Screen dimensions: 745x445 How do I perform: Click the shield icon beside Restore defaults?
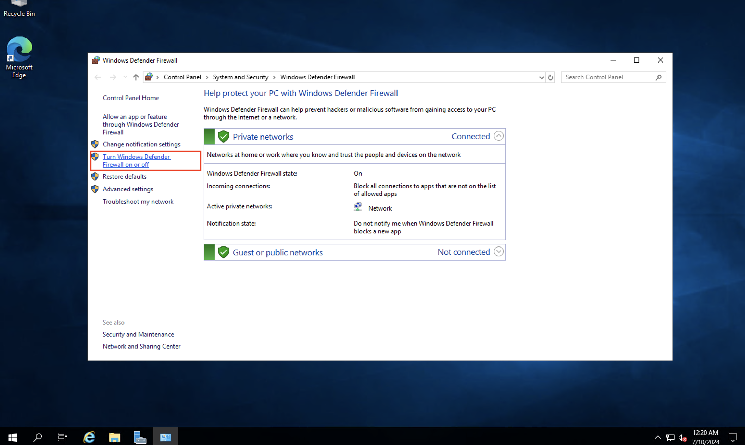pos(95,176)
